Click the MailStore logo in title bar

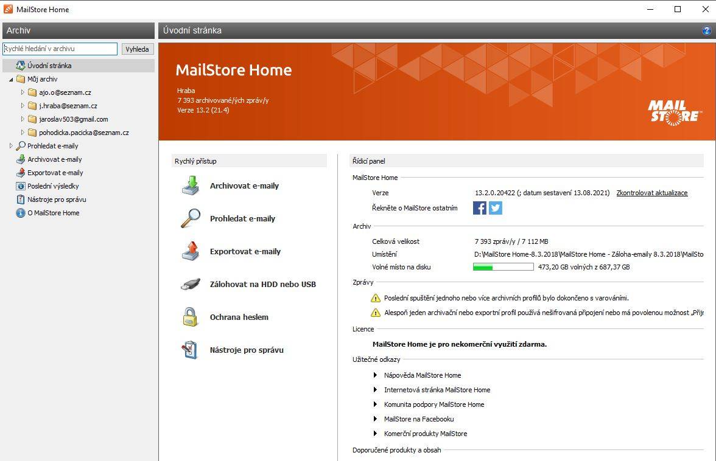(x=9, y=9)
